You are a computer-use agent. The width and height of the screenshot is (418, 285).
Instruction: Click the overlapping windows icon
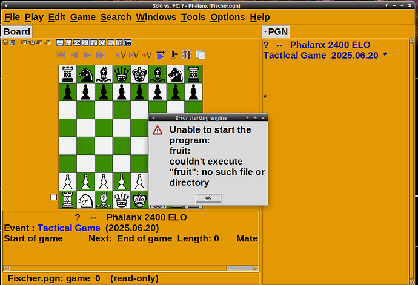click(201, 55)
